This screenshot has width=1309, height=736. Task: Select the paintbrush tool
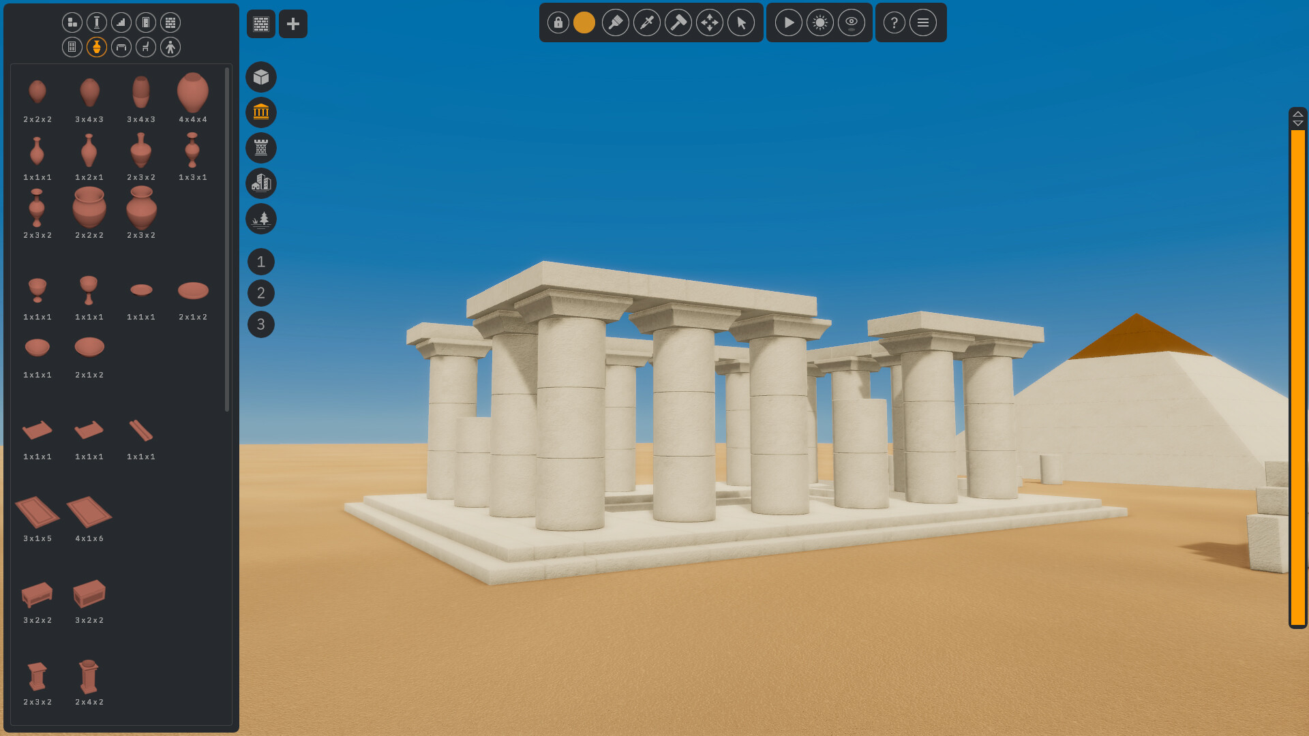tap(615, 22)
